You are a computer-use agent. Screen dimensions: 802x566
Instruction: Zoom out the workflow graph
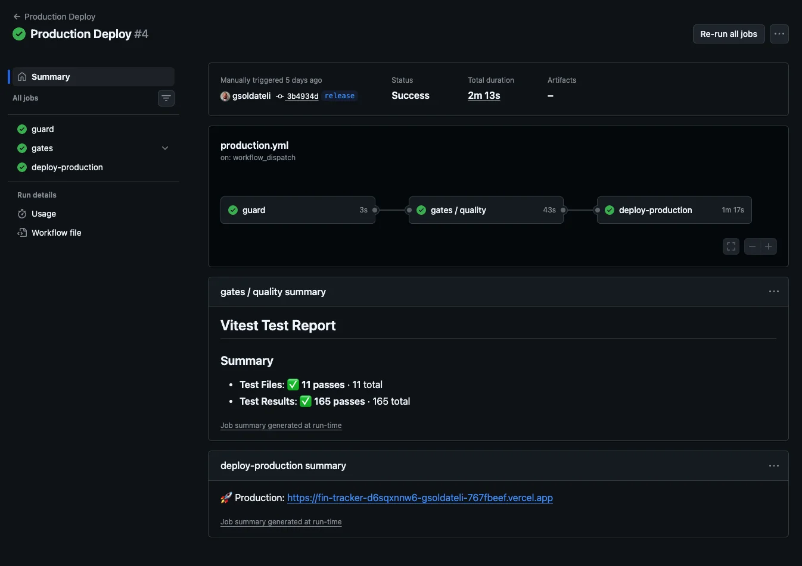[x=753, y=246]
